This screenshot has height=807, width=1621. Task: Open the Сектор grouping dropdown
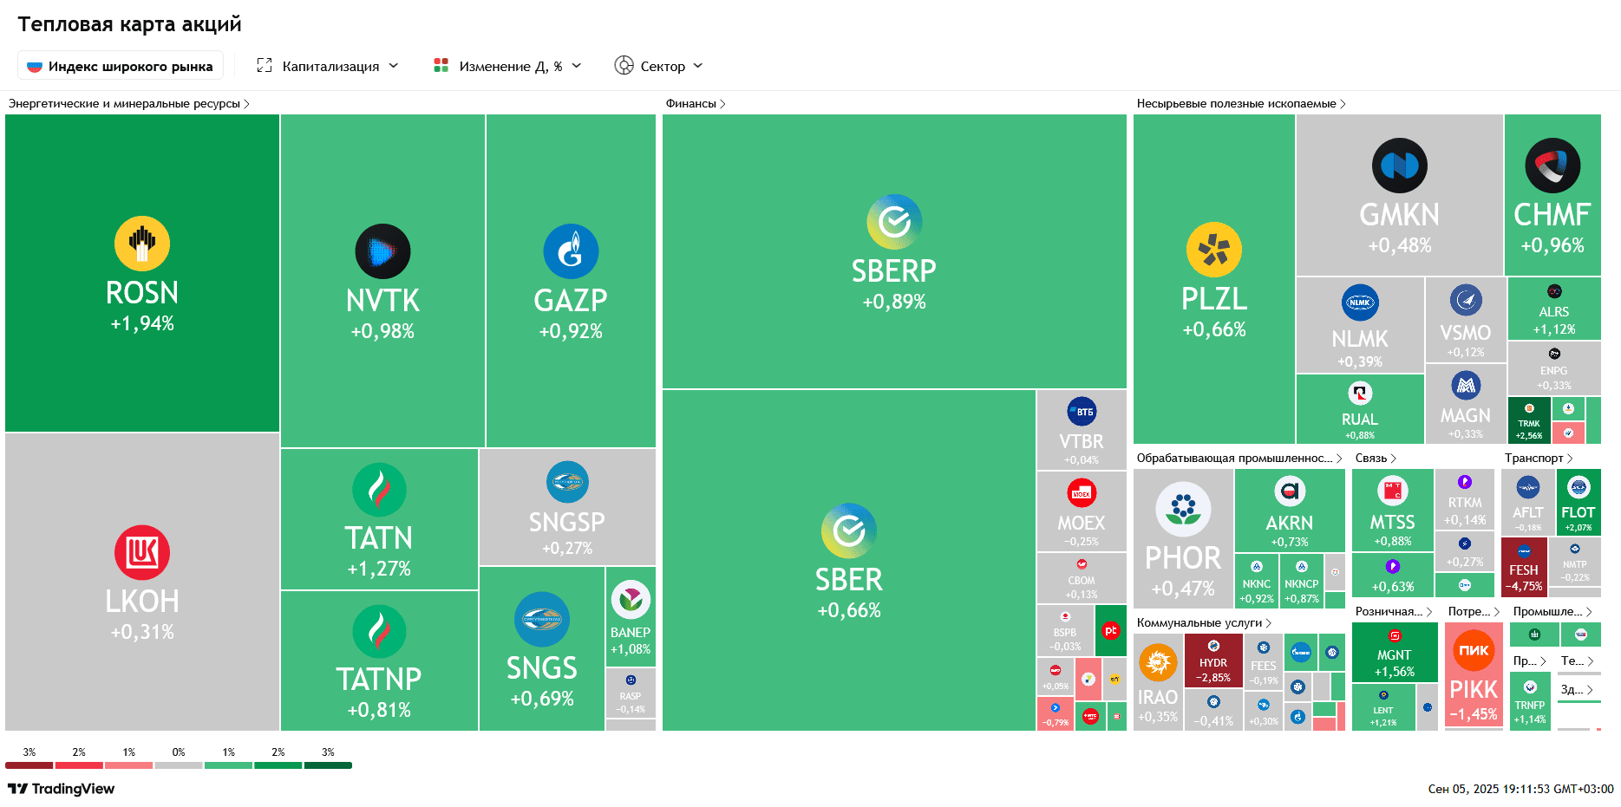659,66
